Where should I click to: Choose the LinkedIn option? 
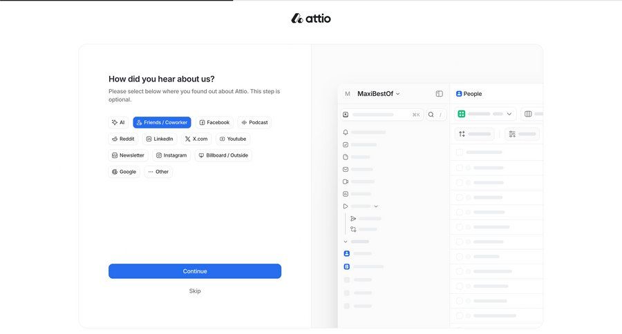tap(160, 139)
